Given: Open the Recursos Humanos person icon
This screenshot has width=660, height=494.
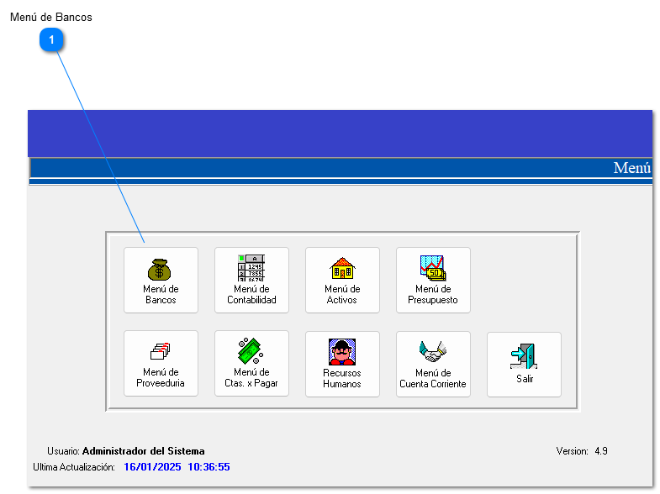Looking at the screenshot, I should (x=342, y=351).
